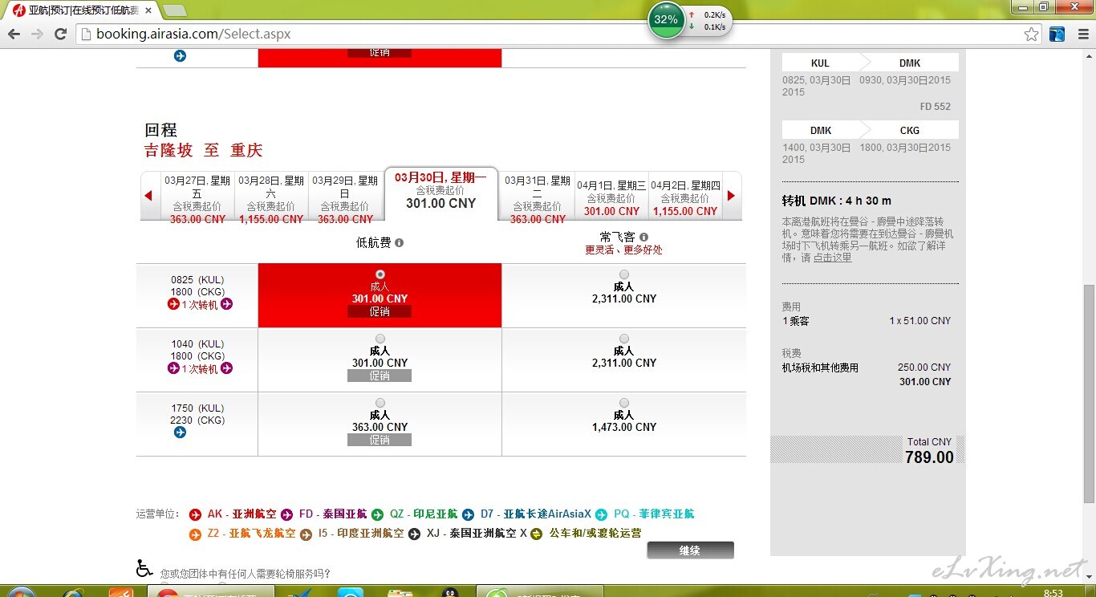Select 常飞客 2,311.00 CNY for 1040 flight
The width and height of the screenshot is (1096, 597).
point(624,339)
